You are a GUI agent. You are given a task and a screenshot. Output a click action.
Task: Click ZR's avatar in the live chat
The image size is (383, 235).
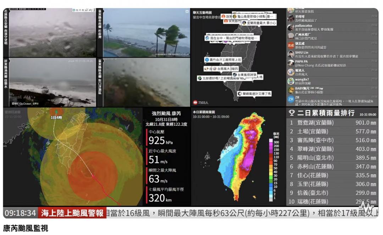290,99
